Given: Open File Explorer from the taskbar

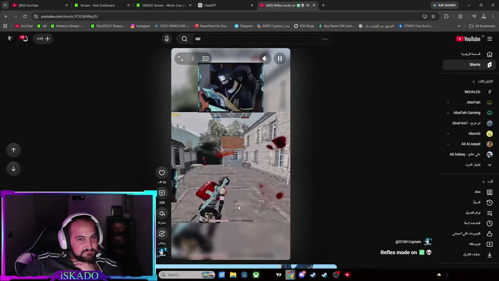Looking at the screenshot, I should (x=233, y=275).
